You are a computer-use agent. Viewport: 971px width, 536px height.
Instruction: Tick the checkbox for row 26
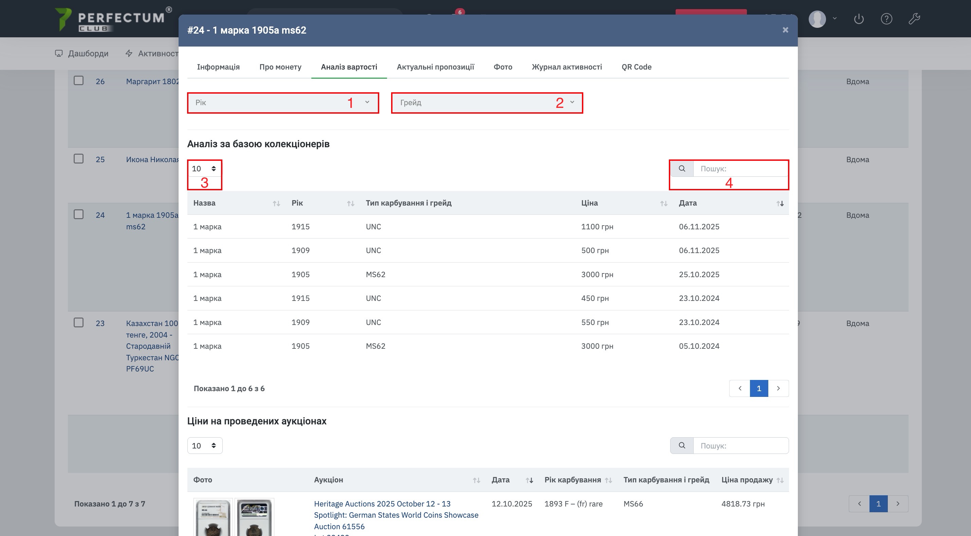(x=78, y=81)
